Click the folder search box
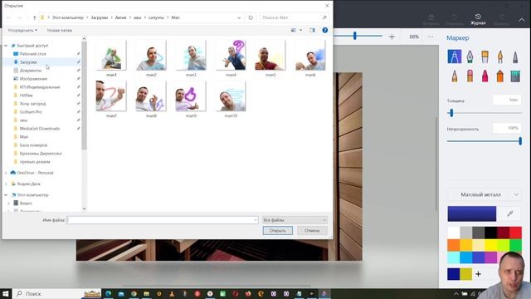 tap(294, 17)
